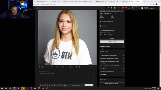The image size is (161, 90).
Task: Click the comments count bubble icon
Action: click(x=40, y=67)
